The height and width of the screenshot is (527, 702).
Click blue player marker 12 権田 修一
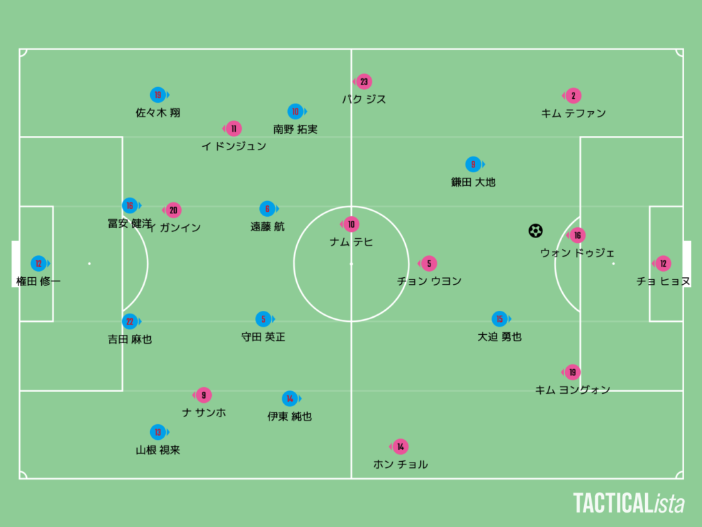point(39,263)
